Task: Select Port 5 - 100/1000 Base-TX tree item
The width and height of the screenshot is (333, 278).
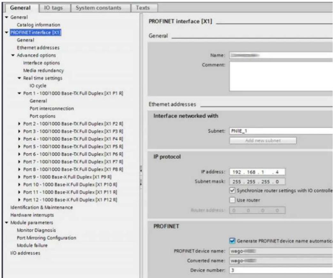Action: 73,147
